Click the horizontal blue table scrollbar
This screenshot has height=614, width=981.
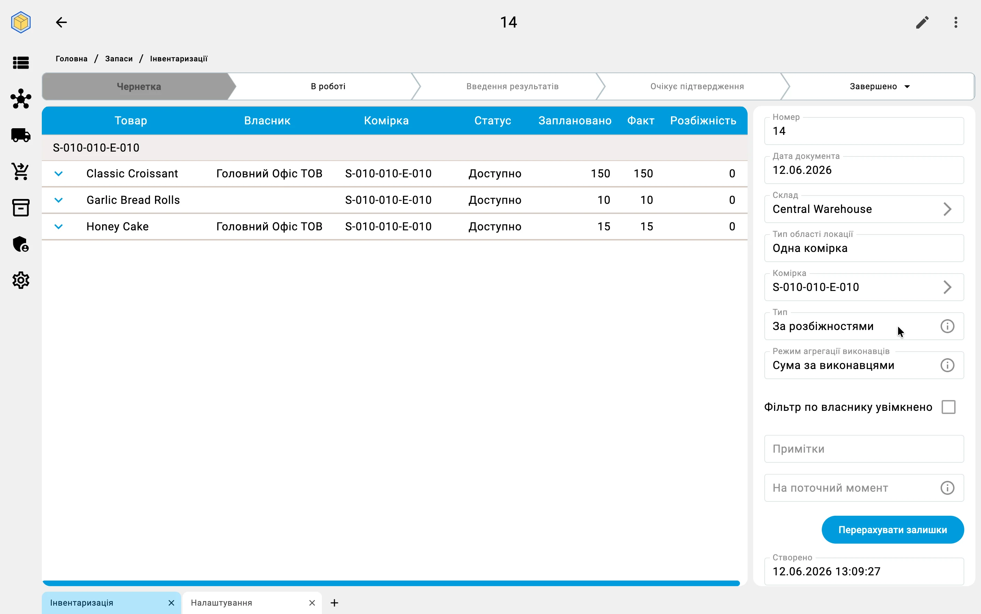coord(391,583)
